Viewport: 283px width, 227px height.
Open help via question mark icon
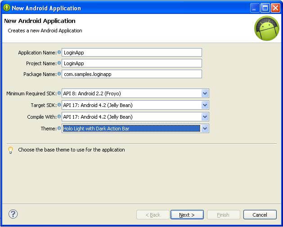13,214
